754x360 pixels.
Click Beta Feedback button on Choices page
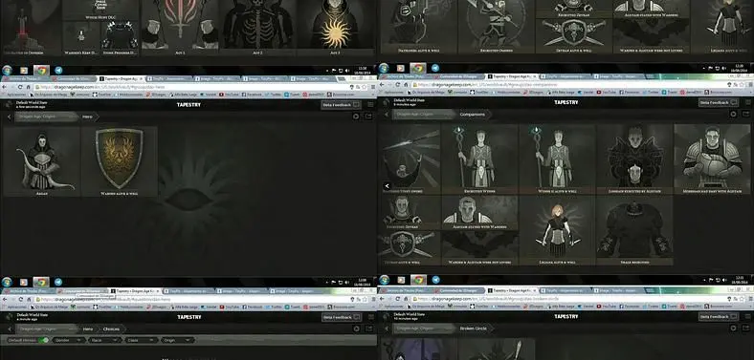pyautogui.click(x=342, y=317)
